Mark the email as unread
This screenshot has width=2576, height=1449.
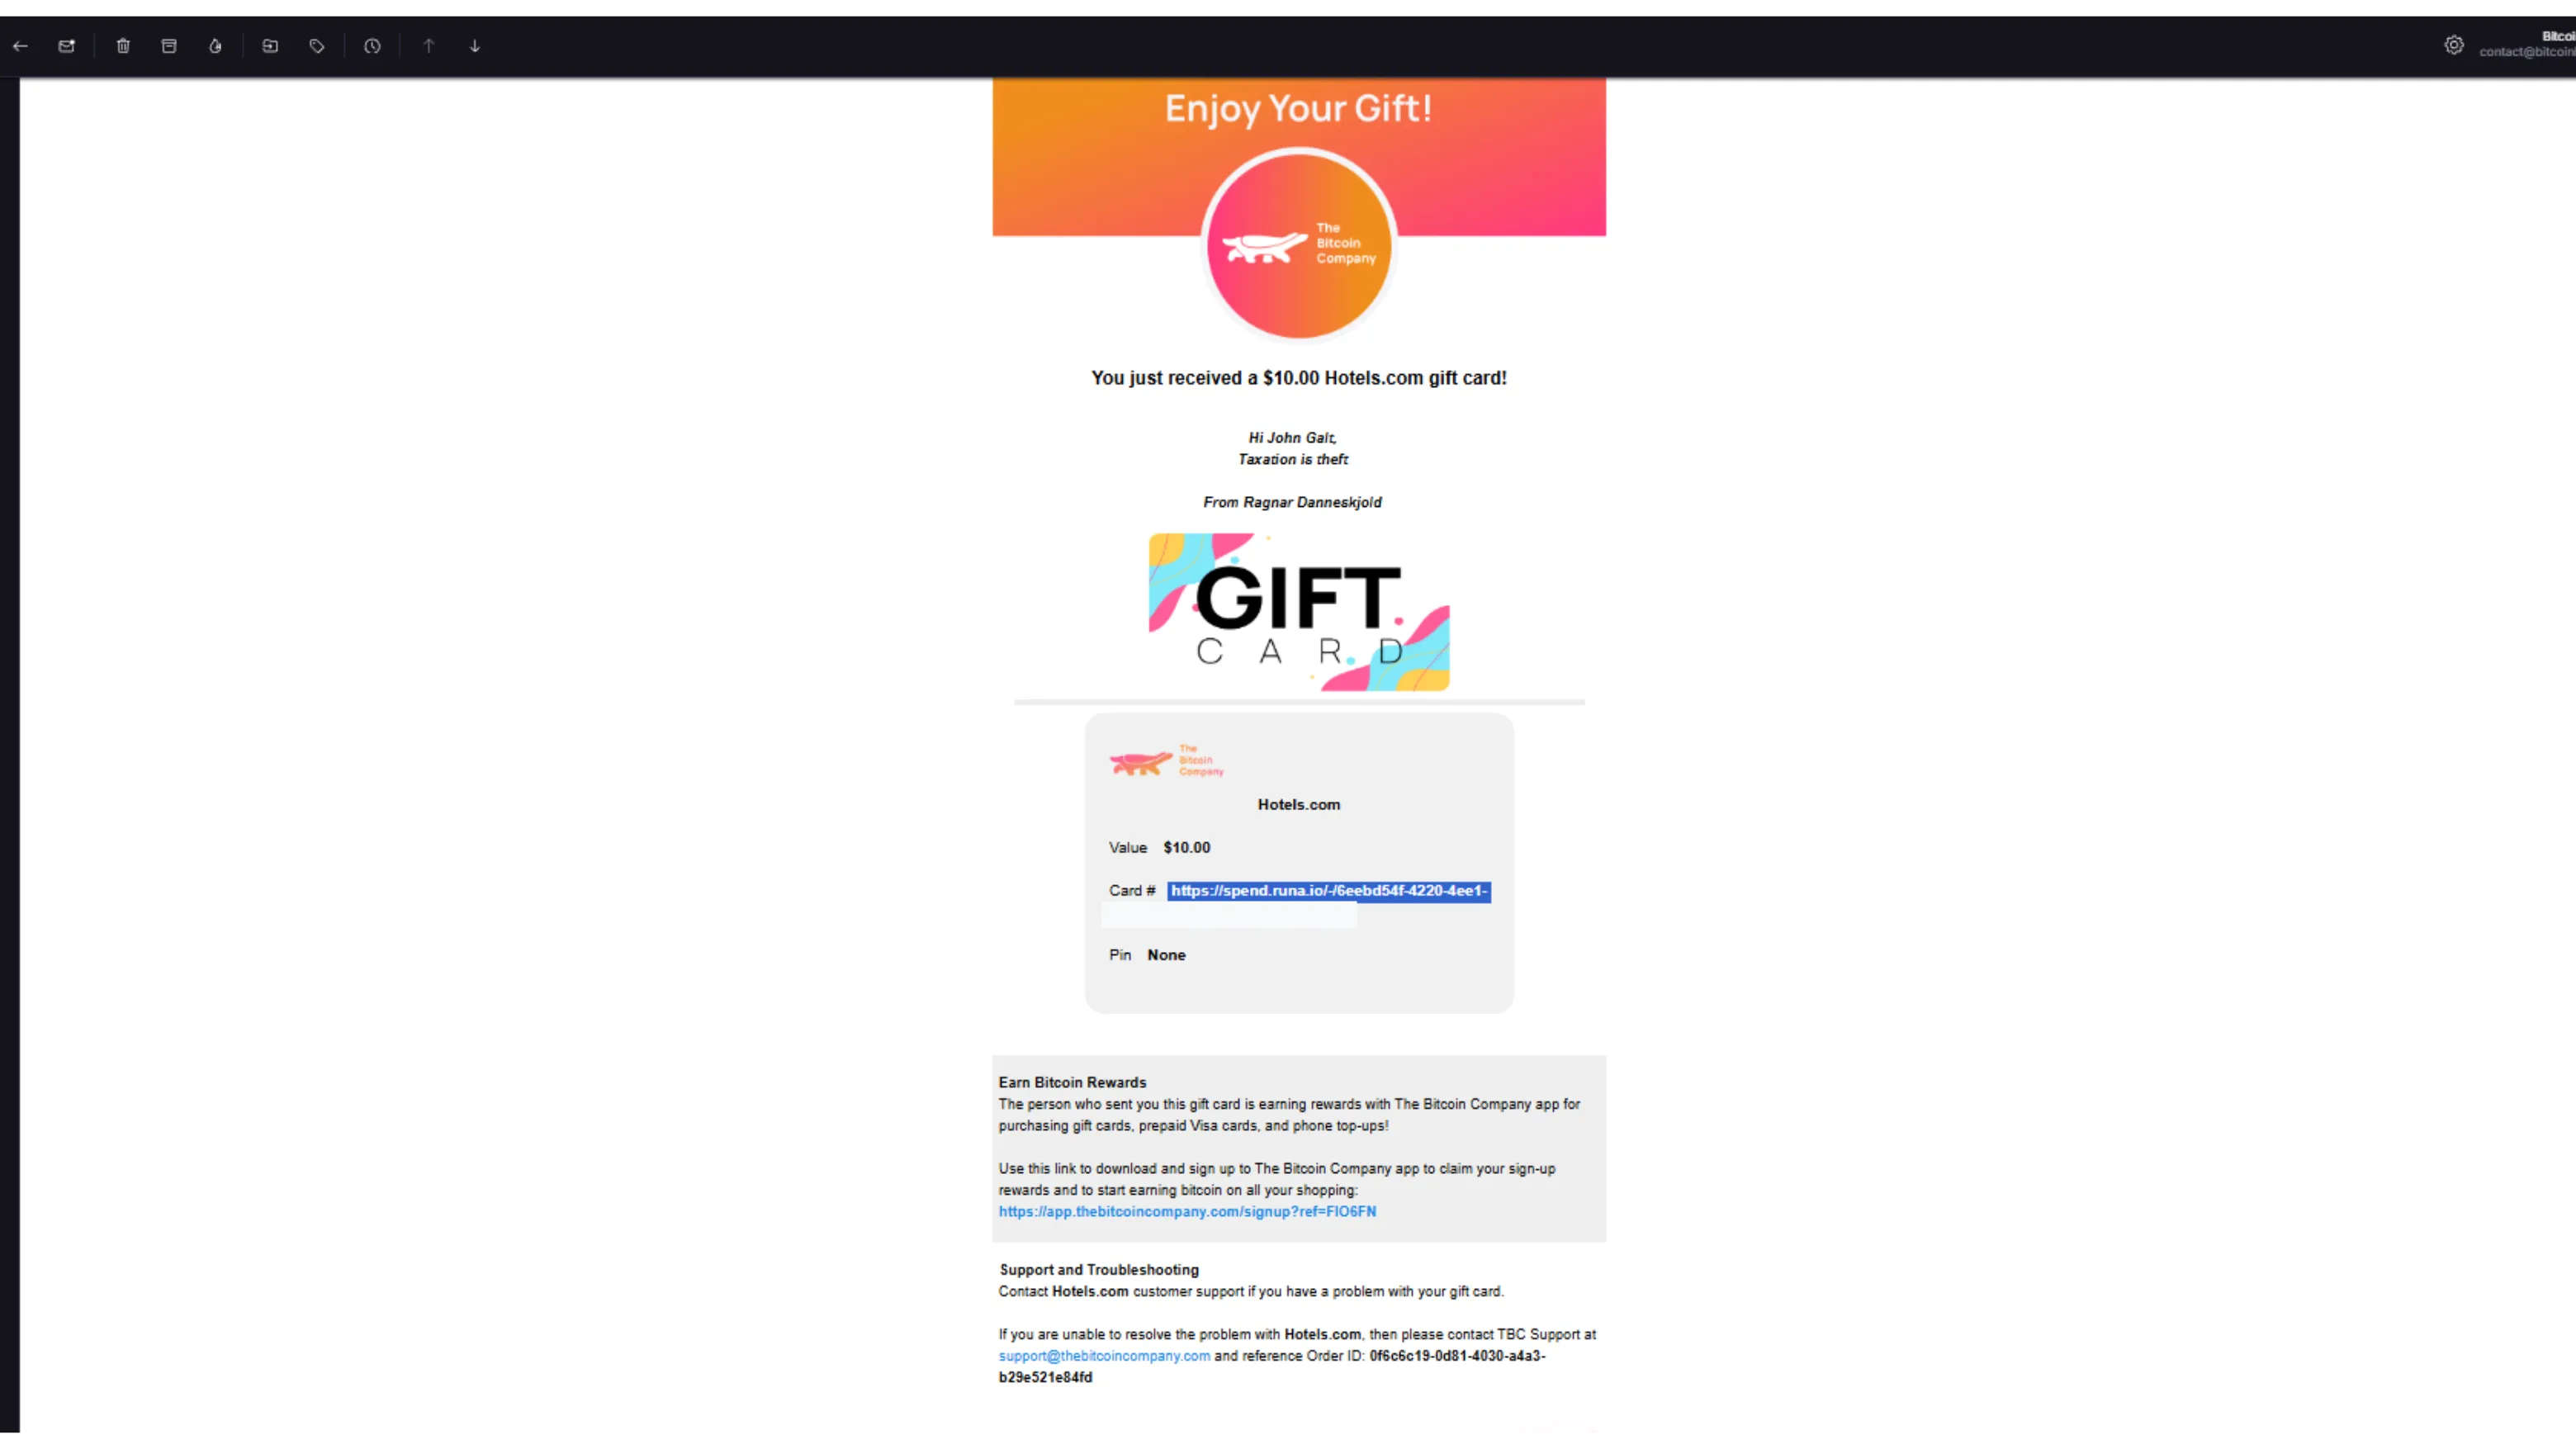67,46
